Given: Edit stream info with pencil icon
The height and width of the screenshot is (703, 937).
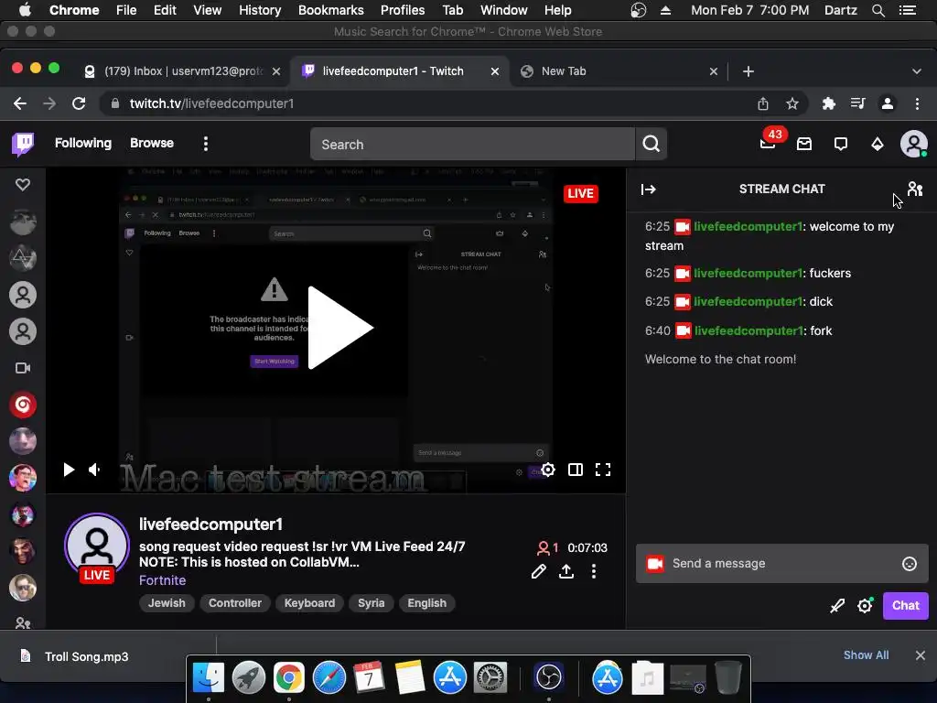Looking at the screenshot, I should [x=538, y=571].
